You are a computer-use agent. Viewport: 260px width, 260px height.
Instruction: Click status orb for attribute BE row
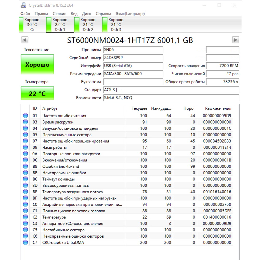tap(25, 192)
